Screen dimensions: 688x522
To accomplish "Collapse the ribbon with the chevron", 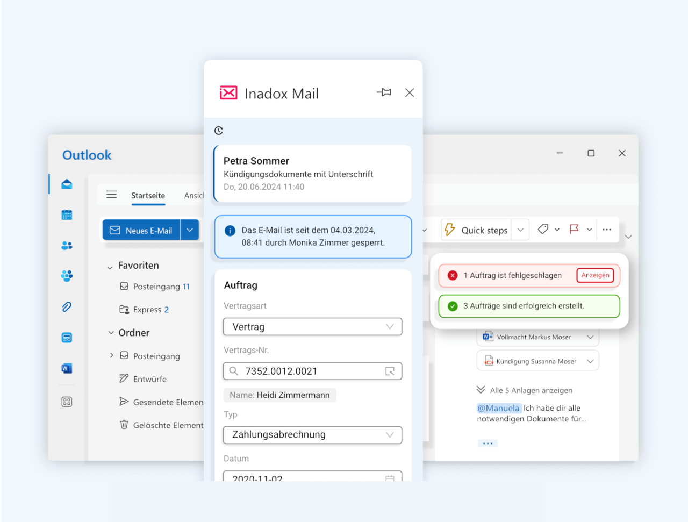I will 628,237.
